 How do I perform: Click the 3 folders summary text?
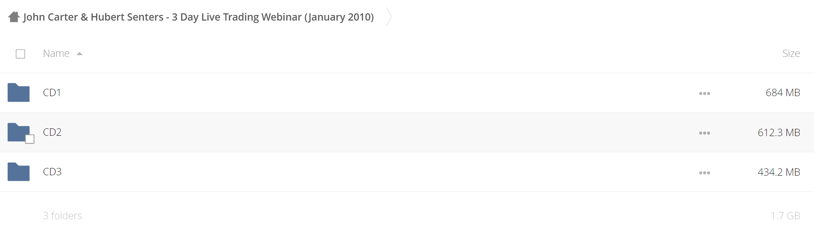(x=62, y=216)
